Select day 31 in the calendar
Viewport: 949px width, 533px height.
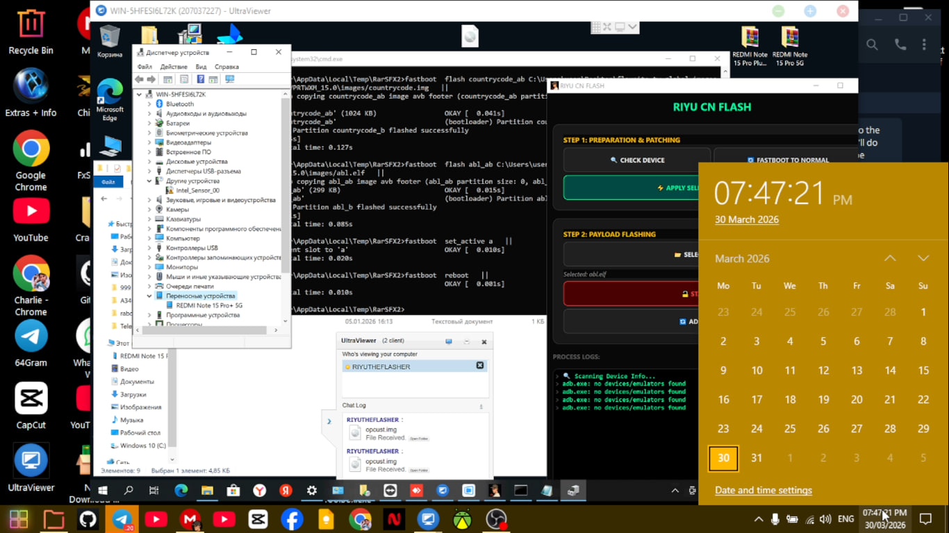[x=757, y=458]
